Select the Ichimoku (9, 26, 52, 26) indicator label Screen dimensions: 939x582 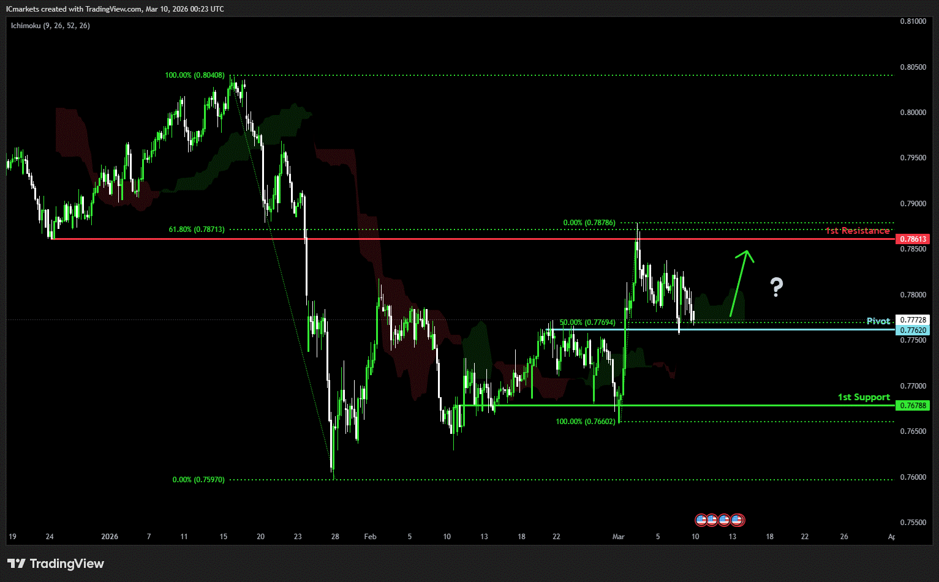coord(50,26)
